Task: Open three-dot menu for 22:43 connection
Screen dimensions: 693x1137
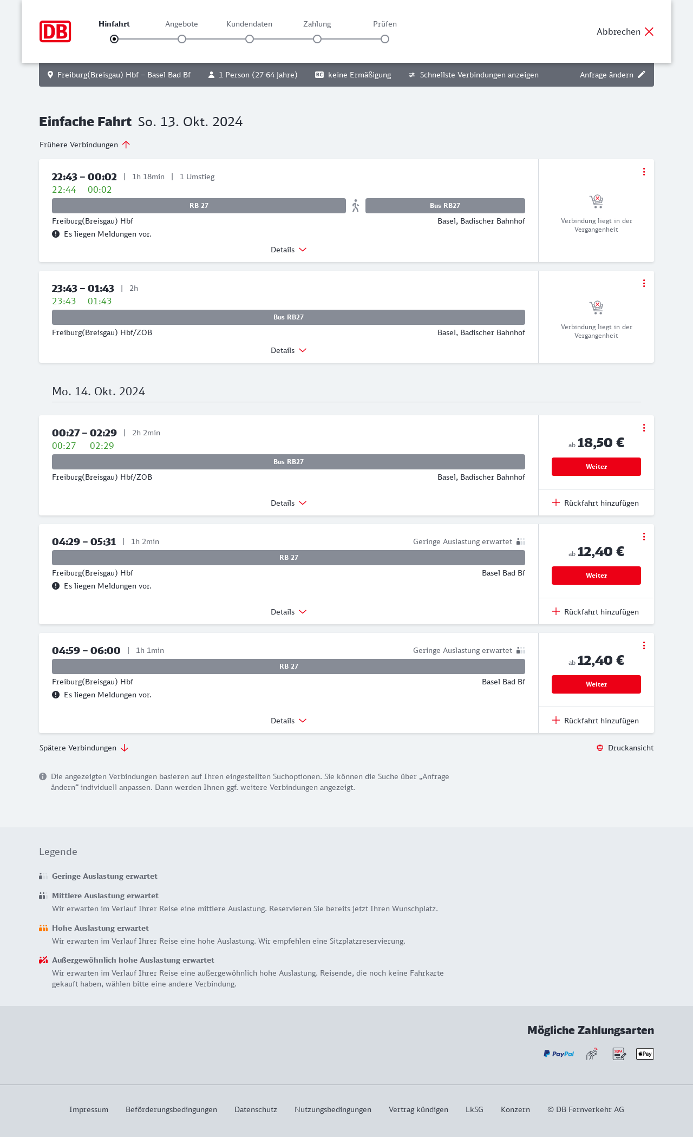Action: (x=644, y=172)
